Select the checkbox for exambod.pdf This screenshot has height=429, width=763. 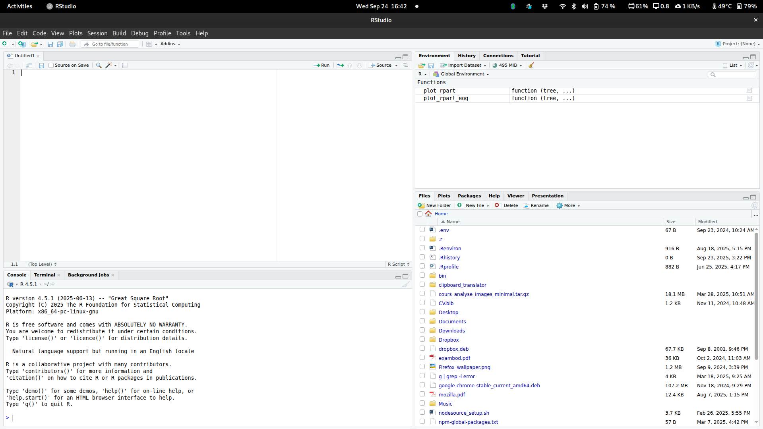pos(422,358)
